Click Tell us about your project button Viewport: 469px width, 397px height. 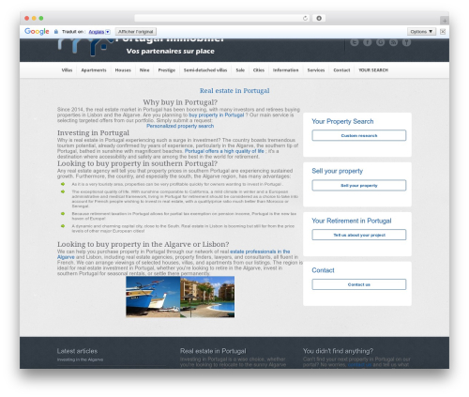(x=359, y=235)
